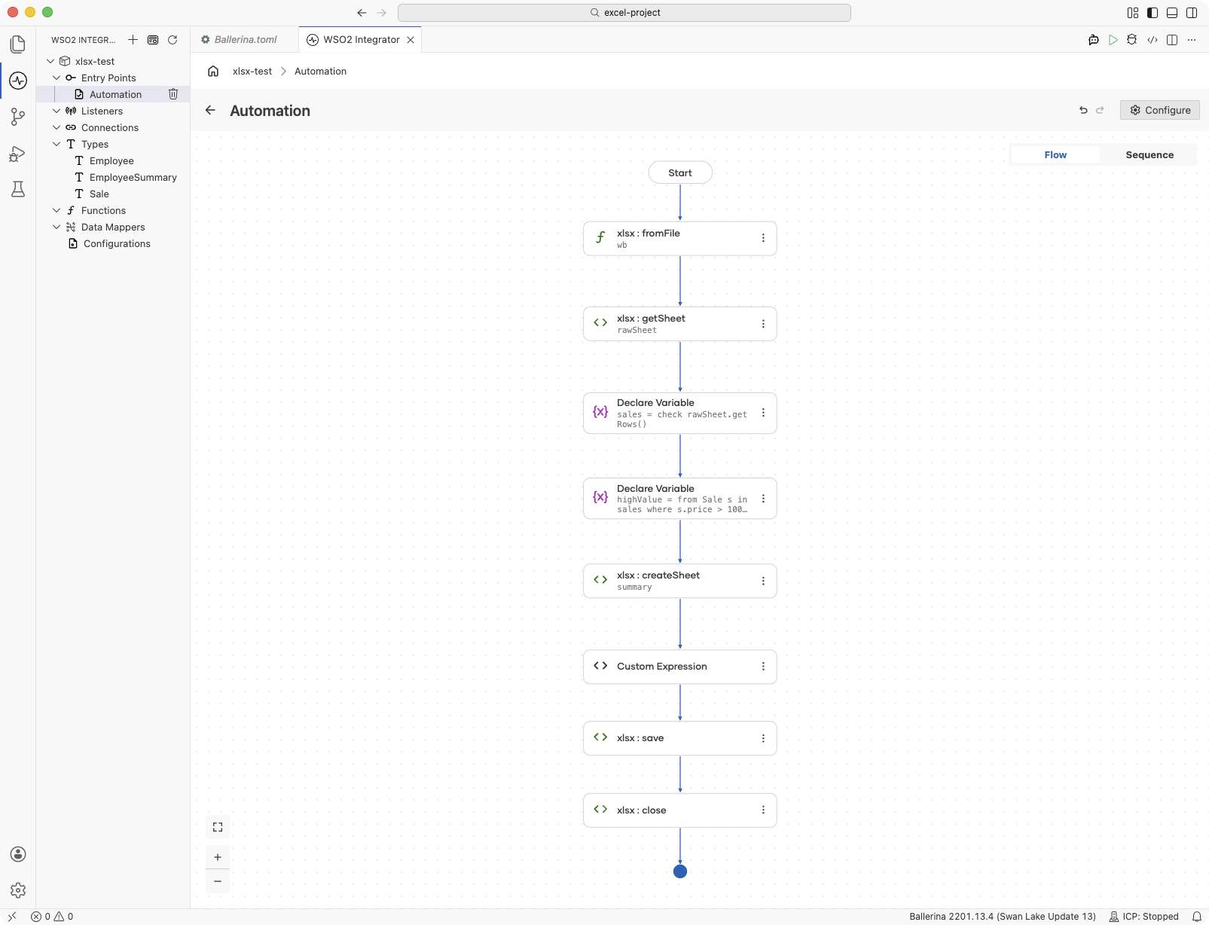Open Accounts icon in activity bar
The height and width of the screenshot is (925, 1209).
click(18, 854)
